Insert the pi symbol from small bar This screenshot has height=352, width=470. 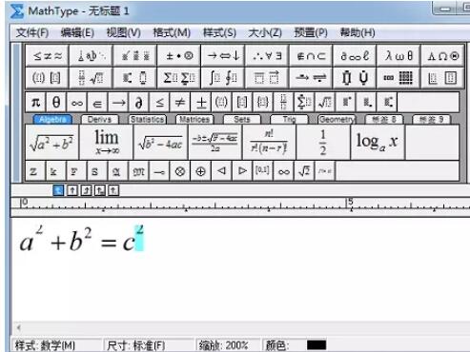click(x=35, y=102)
